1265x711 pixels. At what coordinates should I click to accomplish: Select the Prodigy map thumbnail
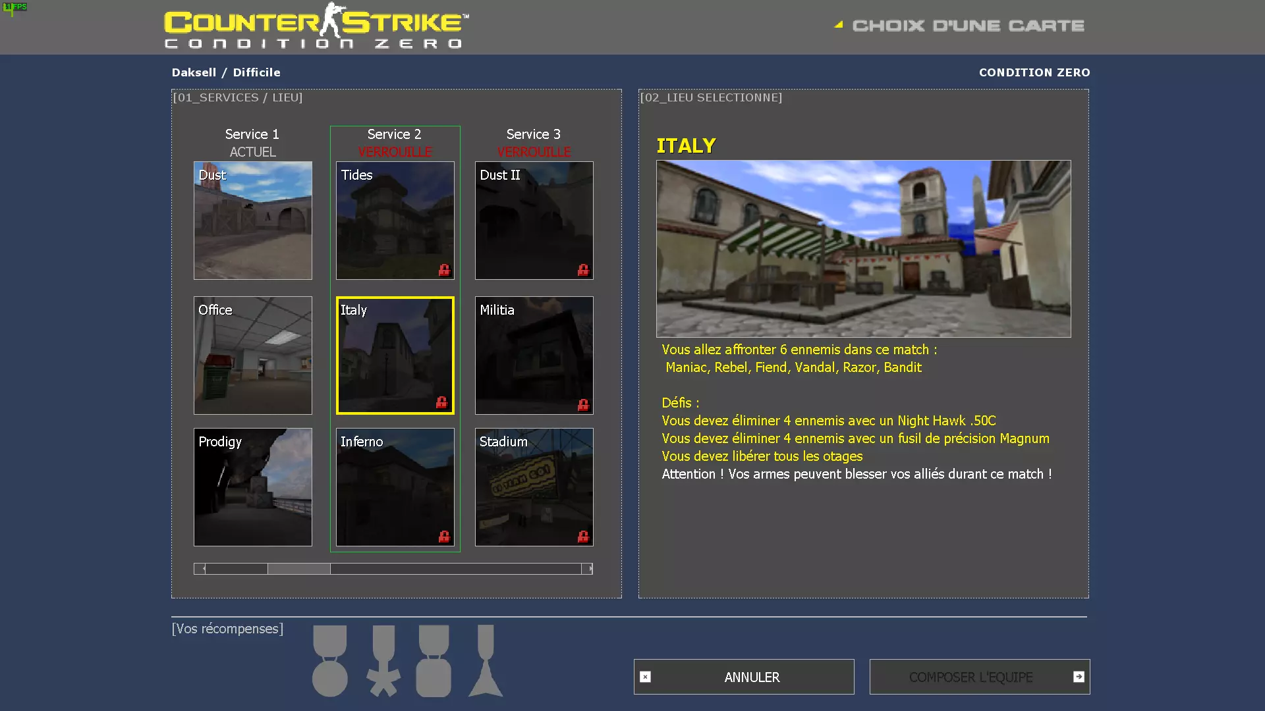tap(253, 487)
